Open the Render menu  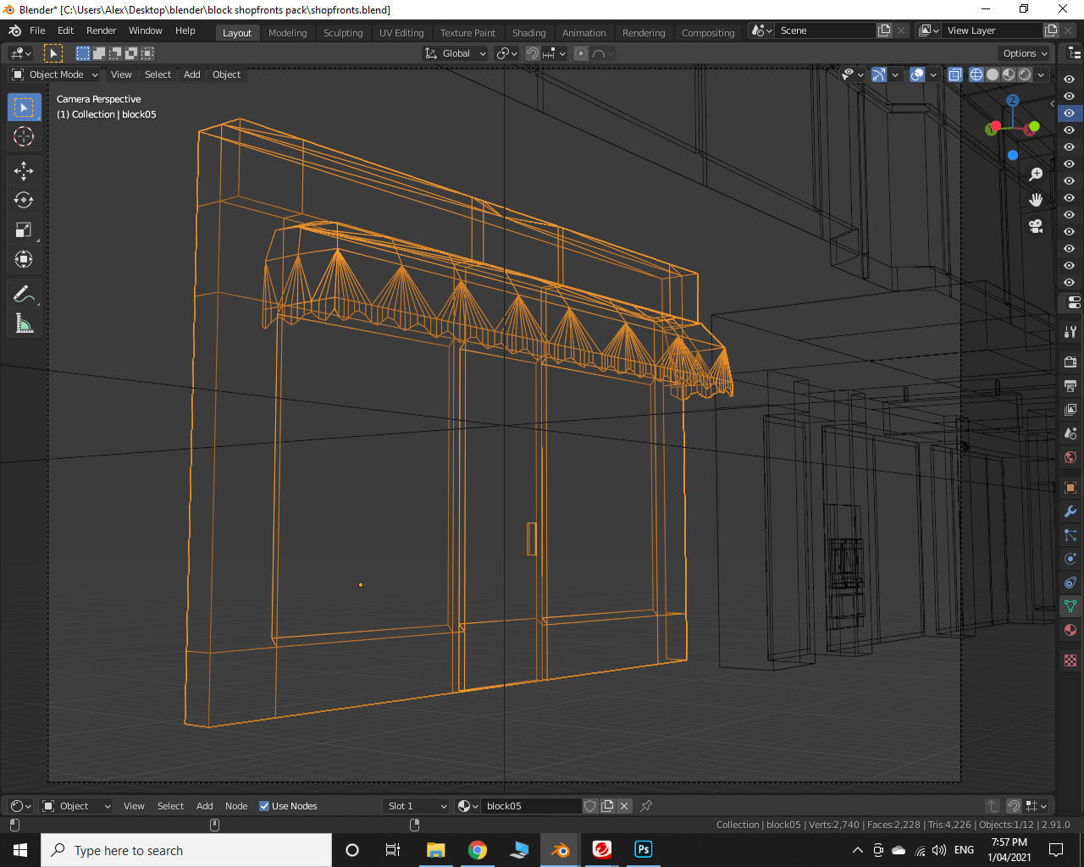click(101, 30)
